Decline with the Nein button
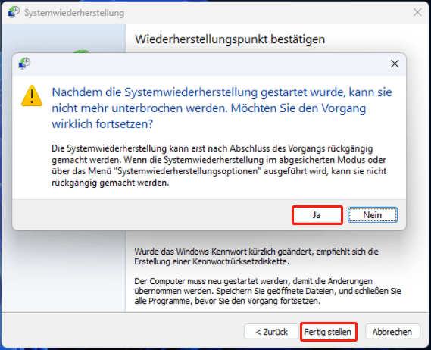The image size is (431, 350). click(x=373, y=215)
